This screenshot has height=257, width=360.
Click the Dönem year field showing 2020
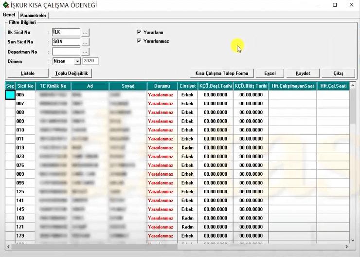point(90,61)
